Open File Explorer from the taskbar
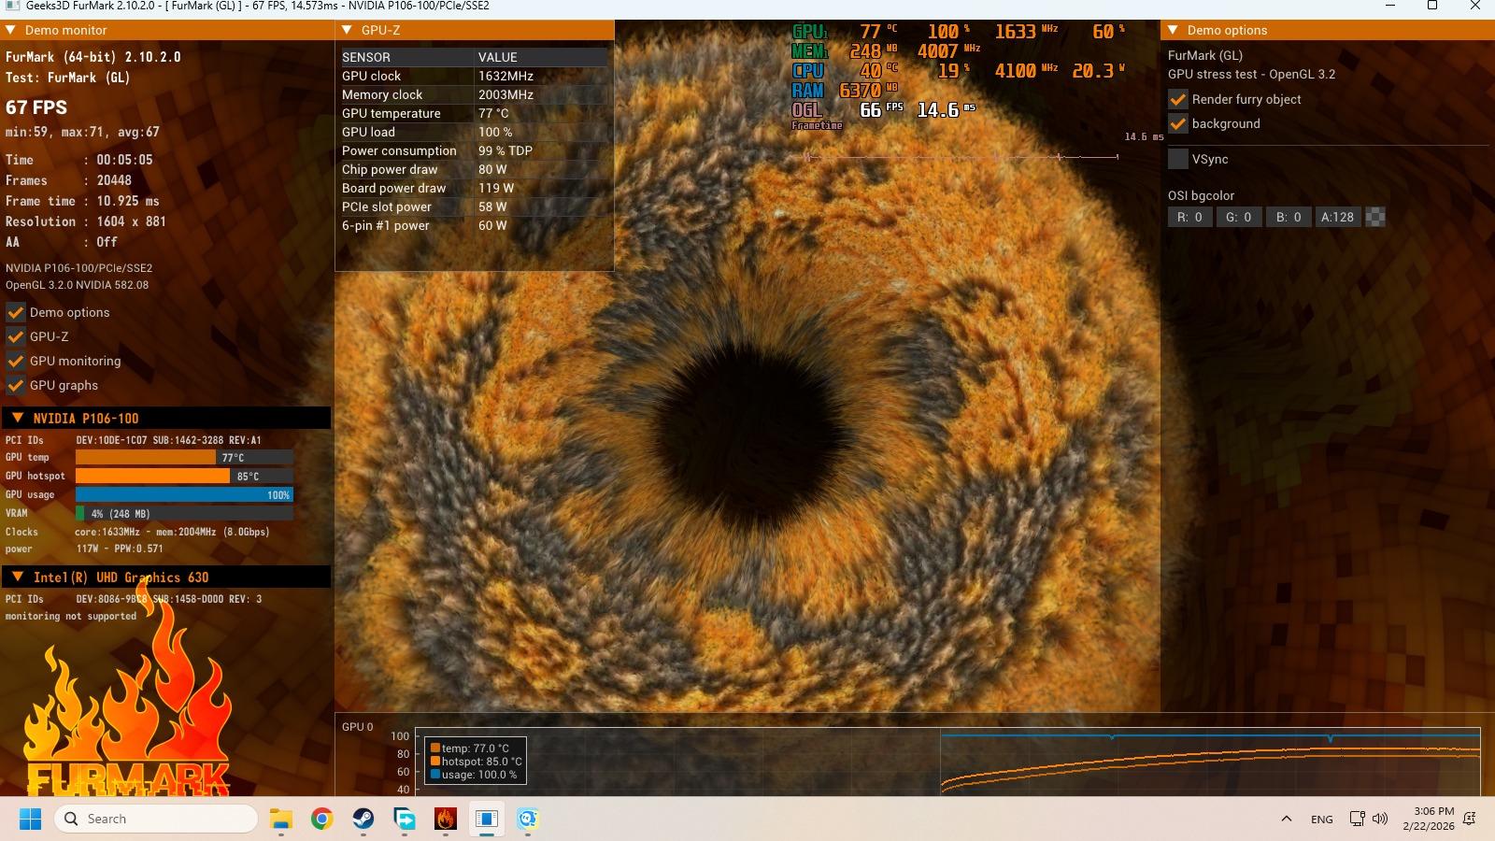1495x841 pixels. [281, 820]
